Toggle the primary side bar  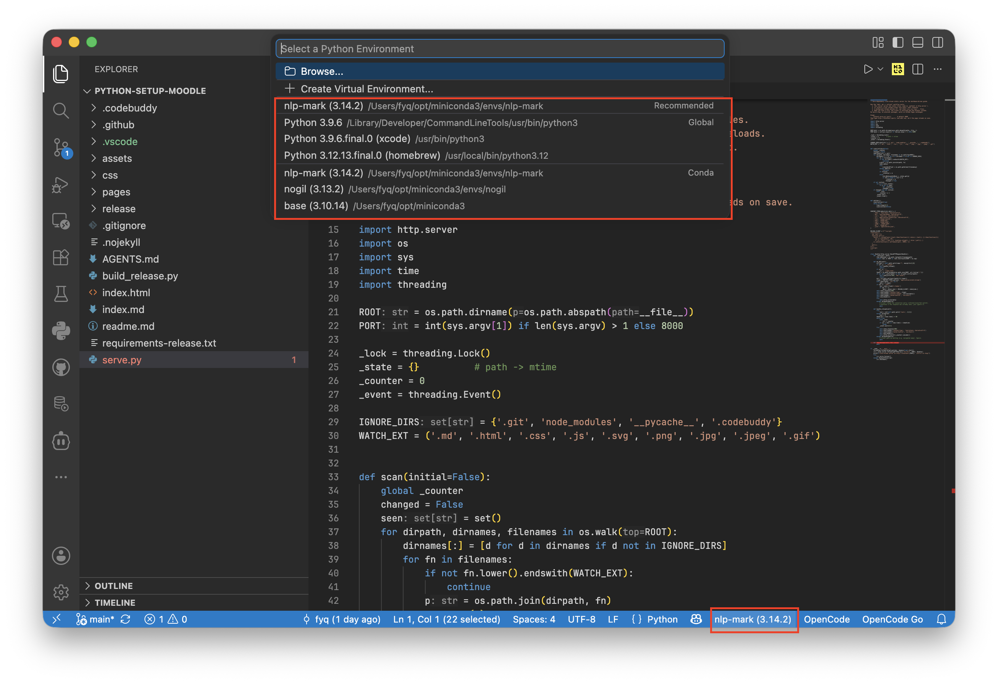898,42
